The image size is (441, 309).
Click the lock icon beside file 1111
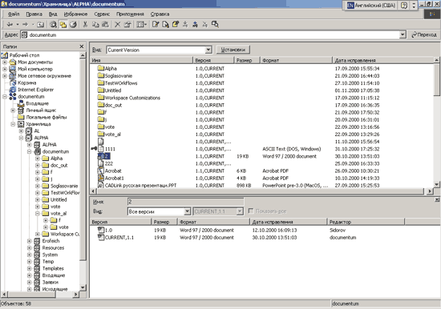(x=95, y=149)
